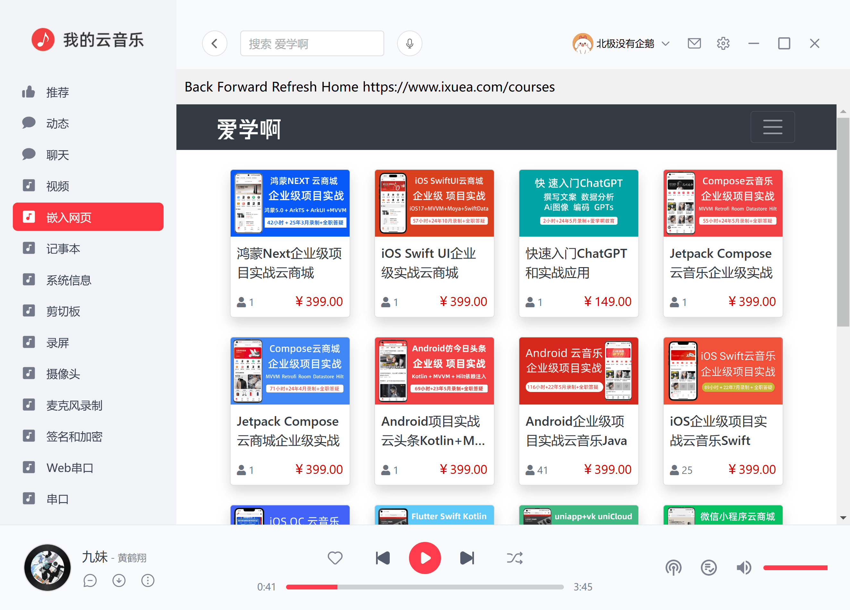Open the playlist queue icon
Image resolution: width=850 pixels, height=610 pixels.
[709, 568]
